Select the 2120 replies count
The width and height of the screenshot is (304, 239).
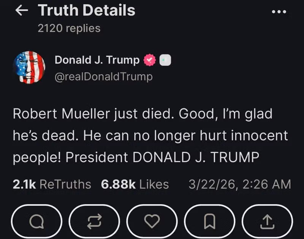[x=69, y=28]
